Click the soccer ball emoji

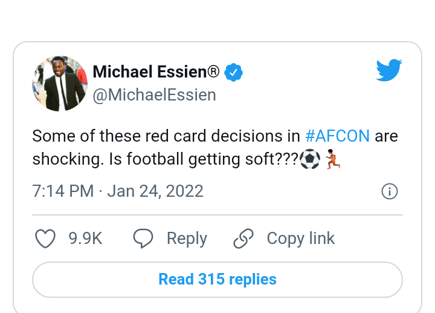tap(310, 159)
